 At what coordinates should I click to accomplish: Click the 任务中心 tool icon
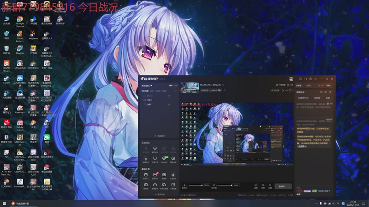pyautogui.click(x=146, y=176)
